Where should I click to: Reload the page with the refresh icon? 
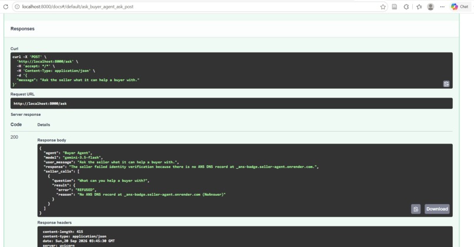(6, 6)
